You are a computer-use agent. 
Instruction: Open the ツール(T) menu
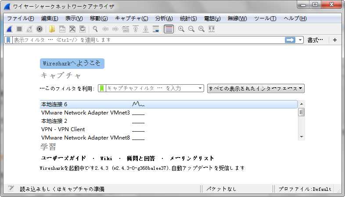[x=265, y=18]
